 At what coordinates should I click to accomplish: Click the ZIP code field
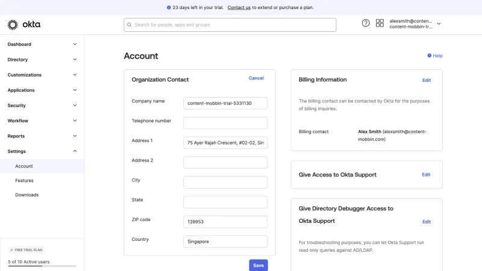(x=225, y=222)
